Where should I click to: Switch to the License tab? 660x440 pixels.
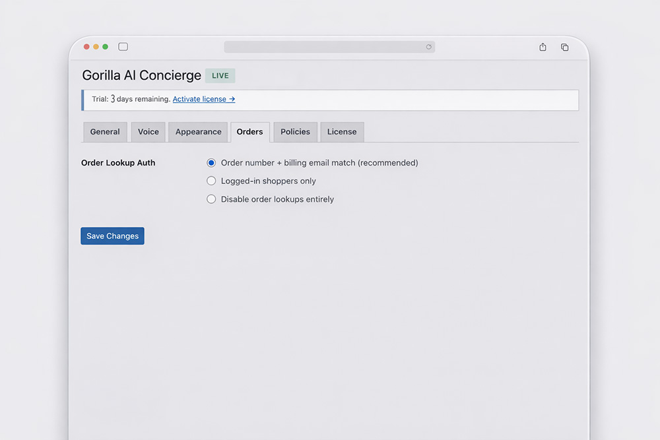342,132
